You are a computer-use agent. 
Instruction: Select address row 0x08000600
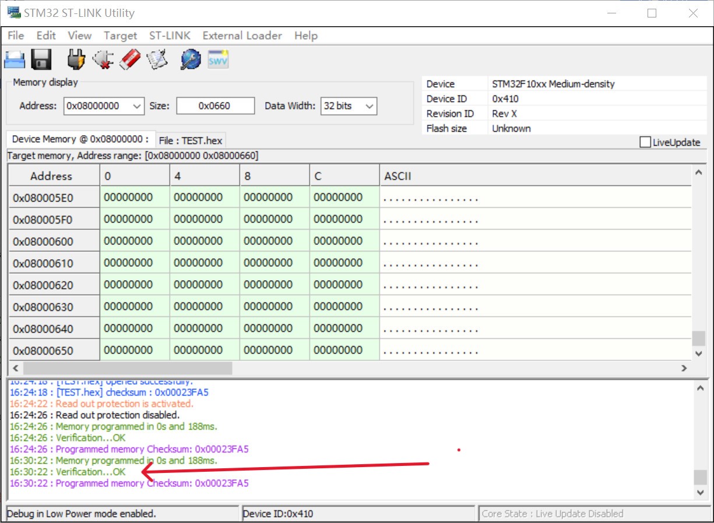(x=54, y=242)
